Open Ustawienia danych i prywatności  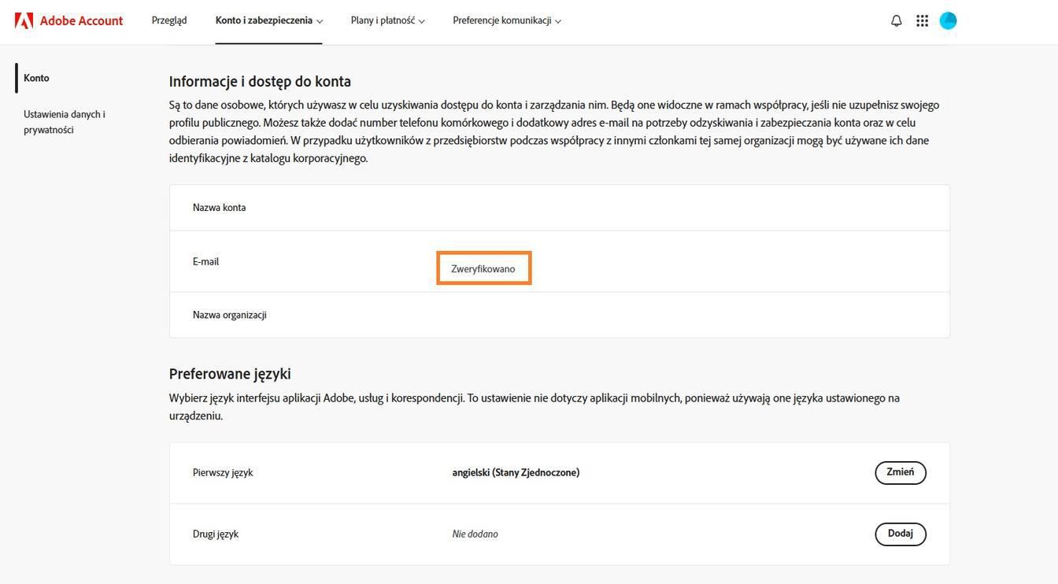tap(65, 122)
